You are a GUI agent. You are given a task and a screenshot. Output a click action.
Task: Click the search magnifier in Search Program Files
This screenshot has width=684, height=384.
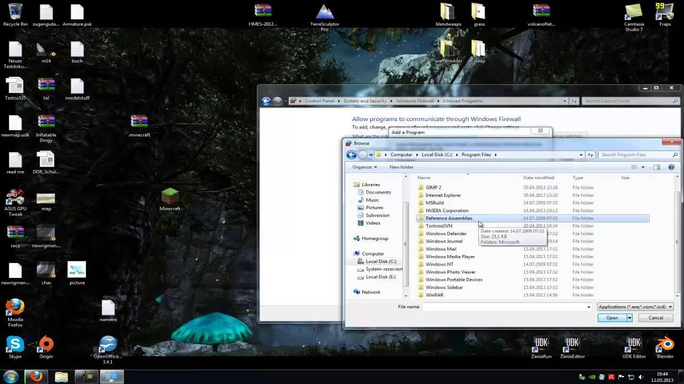pos(675,155)
